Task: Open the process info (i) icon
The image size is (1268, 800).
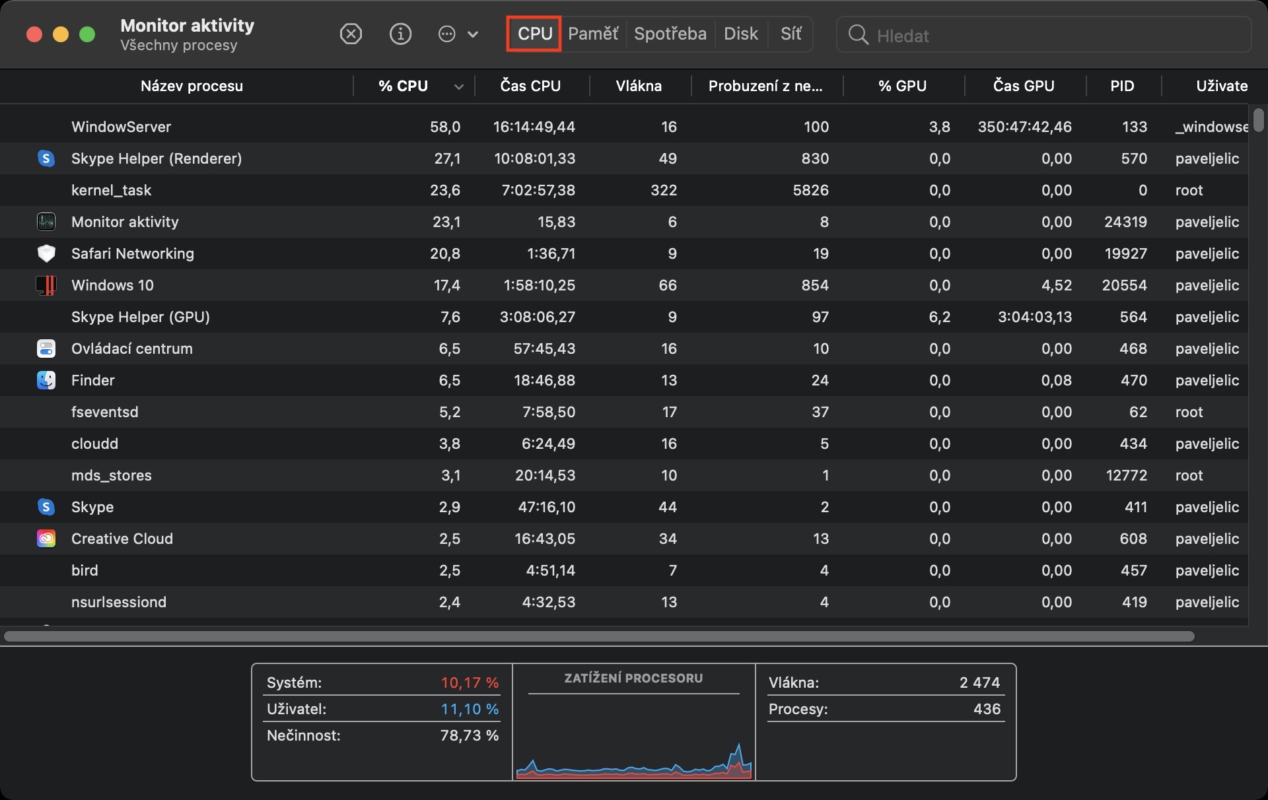Action: click(400, 34)
